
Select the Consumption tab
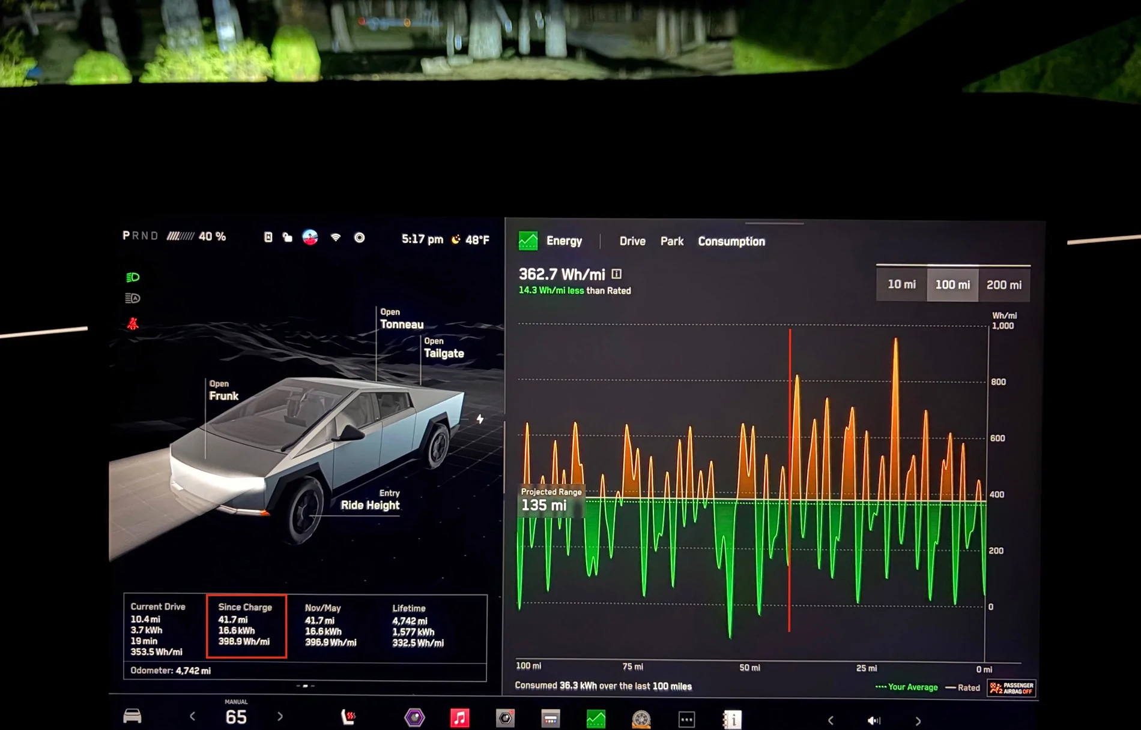(x=731, y=241)
